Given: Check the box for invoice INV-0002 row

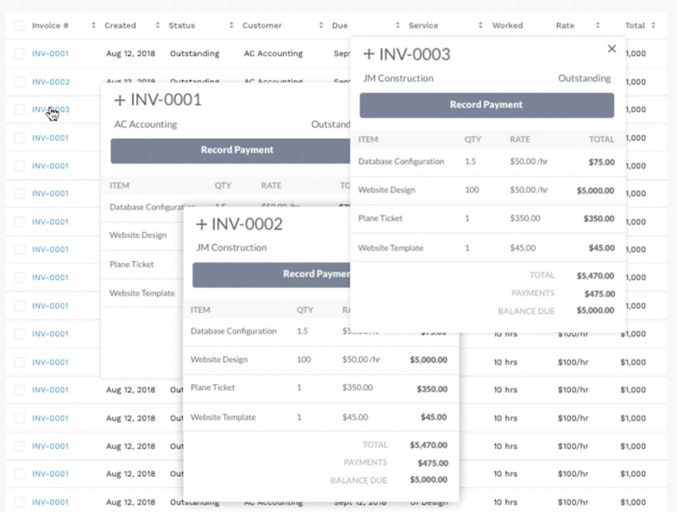Looking at the screenshot, I should click(19, 81).
